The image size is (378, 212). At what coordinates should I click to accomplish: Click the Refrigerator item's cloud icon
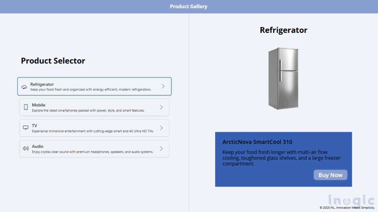coord(24,87)
